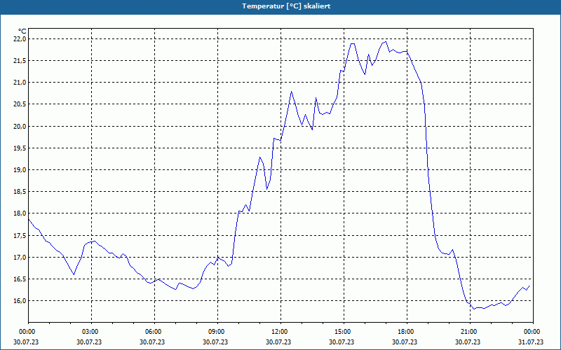Select the "16,0" y-axis value
Viewport: 561px width, 350px height.
pyautogui.click(x=20, y=301)
